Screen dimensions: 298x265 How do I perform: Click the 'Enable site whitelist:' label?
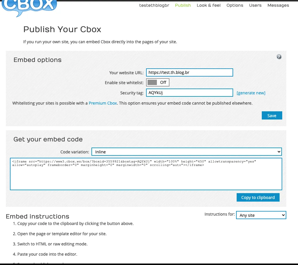124,83
